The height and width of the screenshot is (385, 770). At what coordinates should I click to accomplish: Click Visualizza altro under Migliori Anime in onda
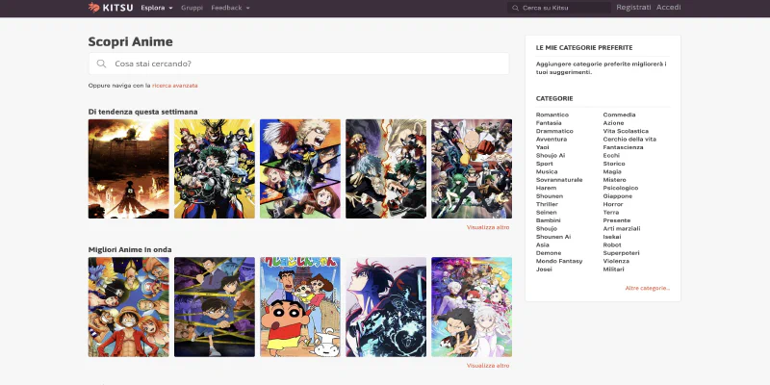point(488,366)
